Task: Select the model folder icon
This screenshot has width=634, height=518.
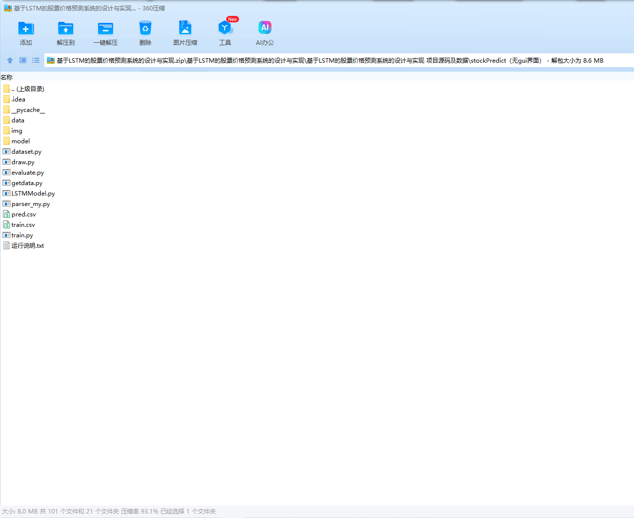Action: [x=6, y=141]
